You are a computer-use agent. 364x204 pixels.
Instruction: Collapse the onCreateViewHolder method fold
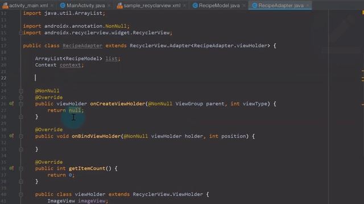(21, 104)
